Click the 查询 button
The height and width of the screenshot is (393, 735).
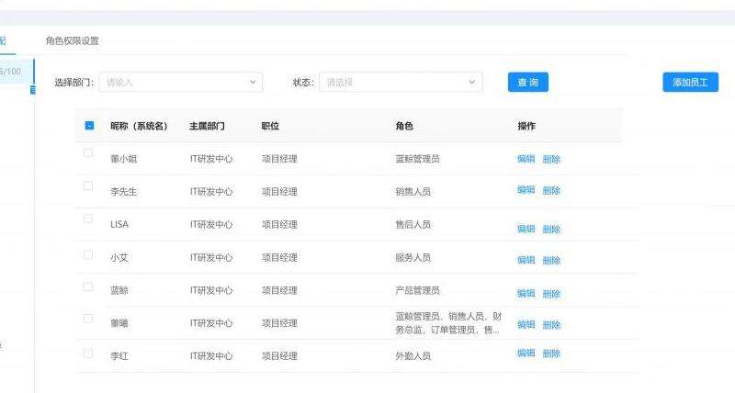527,82
